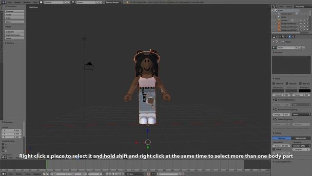Click the Scale button
Image resolution: width=312 pixels, height=176 pixels.
click(x=15, y=18)
